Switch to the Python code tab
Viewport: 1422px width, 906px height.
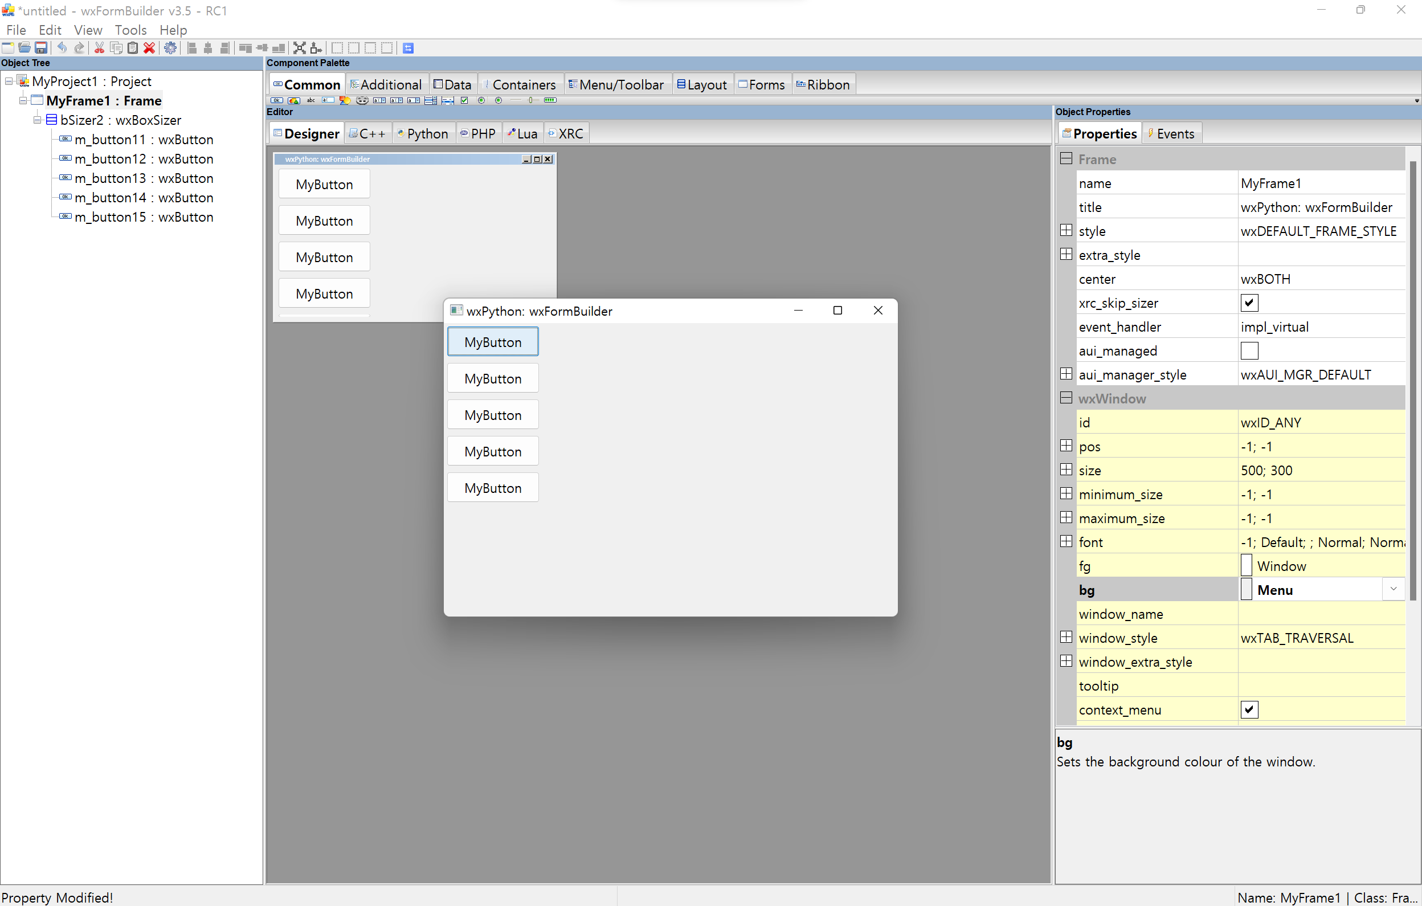coord(423,133)
